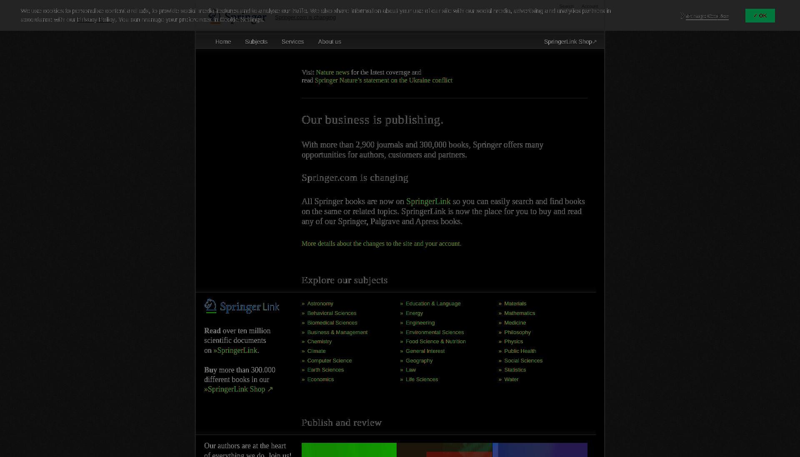Select the General Interest subject
800x457 pixels.
point(425,351)
